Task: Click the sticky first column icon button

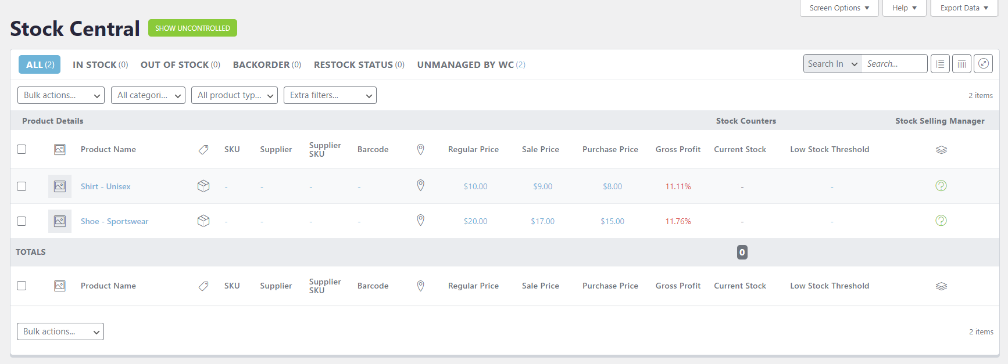Action: click(x=940, y=64)
